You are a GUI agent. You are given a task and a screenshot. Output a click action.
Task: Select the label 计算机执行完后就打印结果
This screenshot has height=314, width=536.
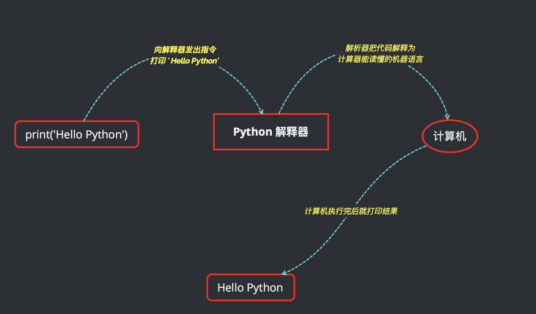(351, 211)
